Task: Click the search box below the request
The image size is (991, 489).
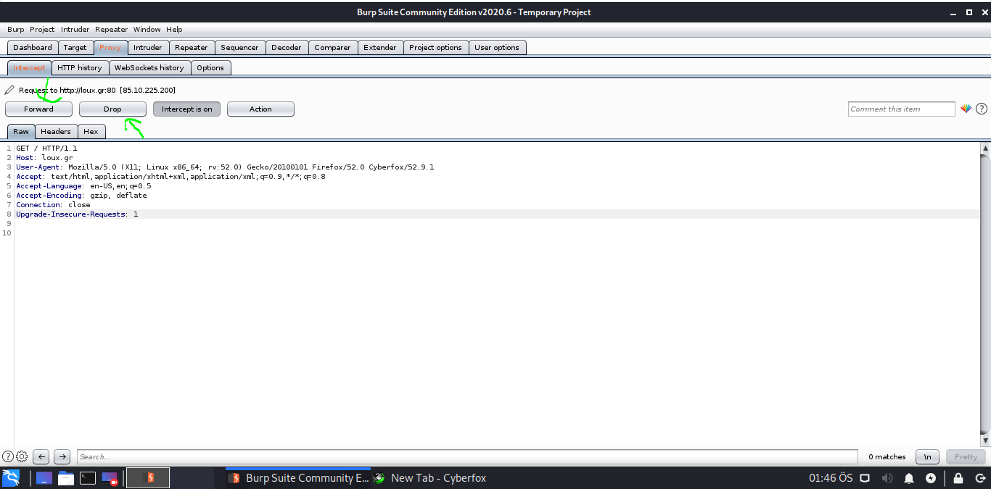Action: tap(466, 456)
